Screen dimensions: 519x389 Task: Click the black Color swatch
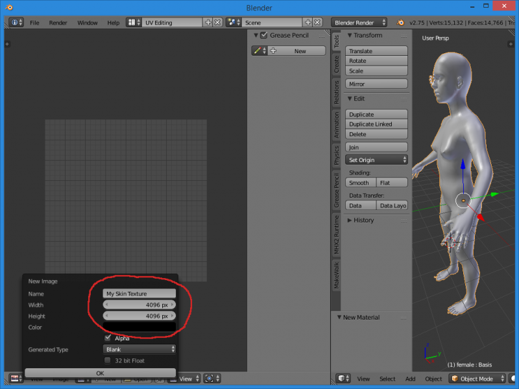(139, 327)
